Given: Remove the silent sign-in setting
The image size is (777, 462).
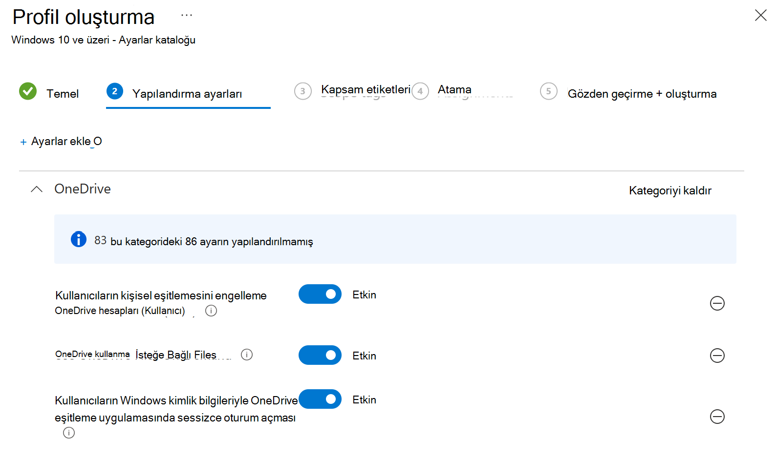Looking at the screenshot, I should point(717,417).
